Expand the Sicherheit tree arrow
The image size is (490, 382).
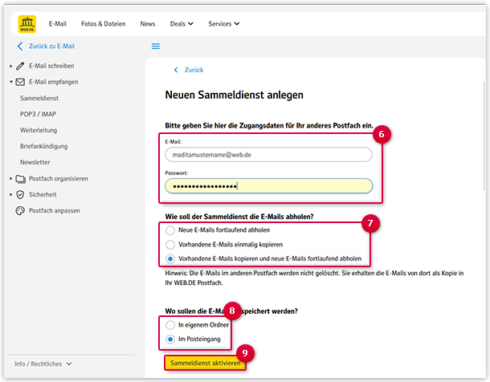click(11, 195)
